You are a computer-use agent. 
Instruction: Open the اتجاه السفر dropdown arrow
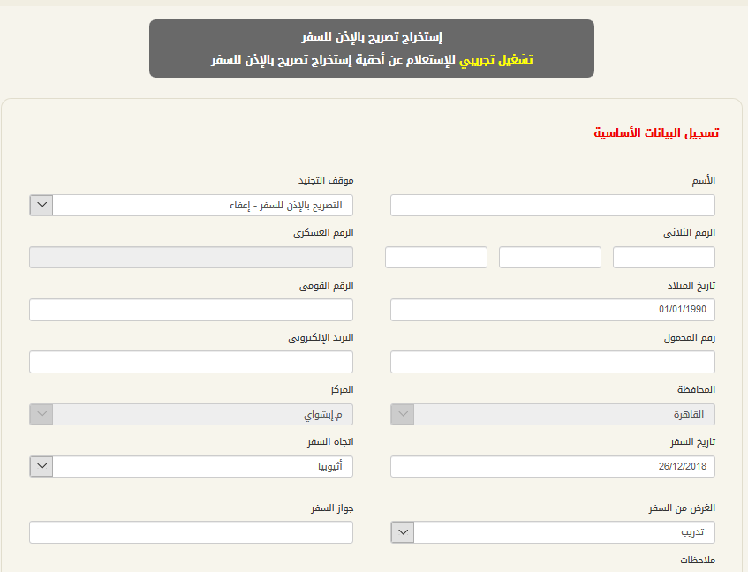42,466
